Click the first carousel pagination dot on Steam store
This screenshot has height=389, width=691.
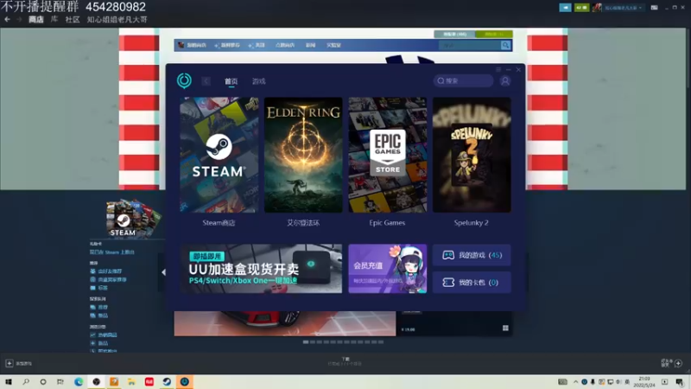click(306, 341)
